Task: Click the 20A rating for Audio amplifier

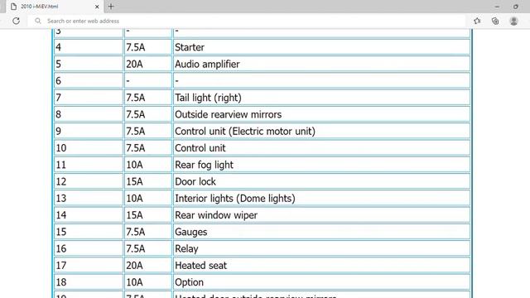Action: (148, 65)
